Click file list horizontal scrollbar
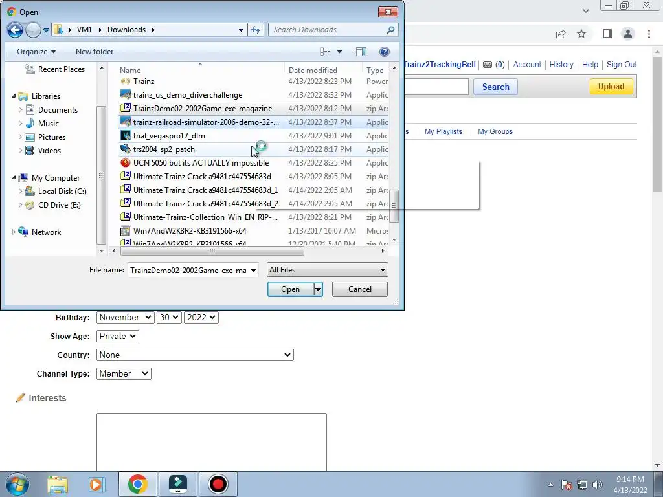This screenshot has width=663, height=497. click(212, 250)
